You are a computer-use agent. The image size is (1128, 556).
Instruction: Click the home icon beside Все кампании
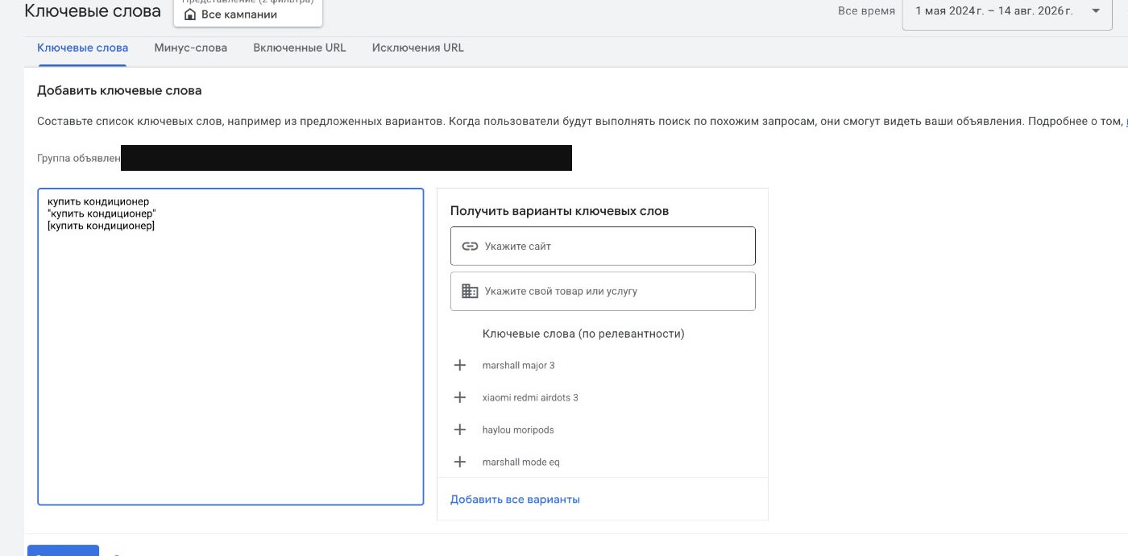coord(190,15)
